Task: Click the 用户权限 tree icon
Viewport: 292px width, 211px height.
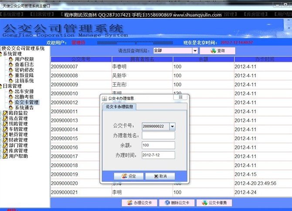Action: 11,59
